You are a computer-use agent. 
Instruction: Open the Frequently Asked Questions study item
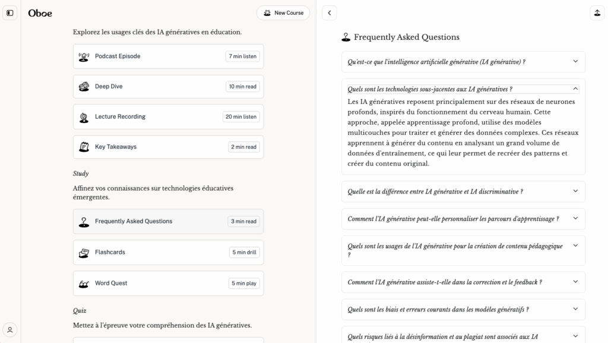point(168,221)
